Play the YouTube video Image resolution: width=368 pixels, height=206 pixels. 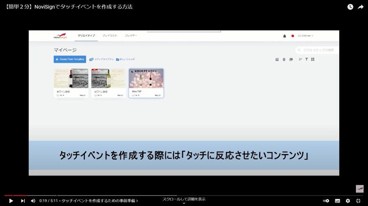coord(11,201)
